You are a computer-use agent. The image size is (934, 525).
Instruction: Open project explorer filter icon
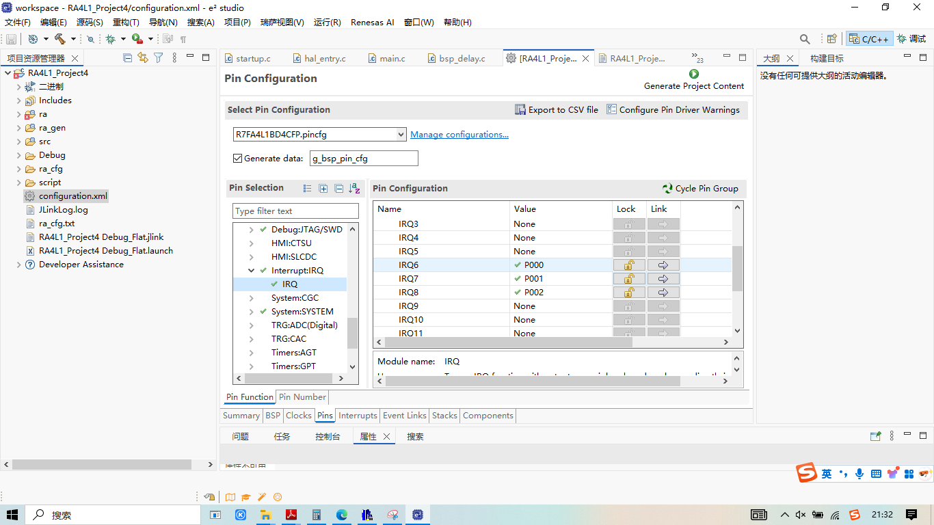158,58
